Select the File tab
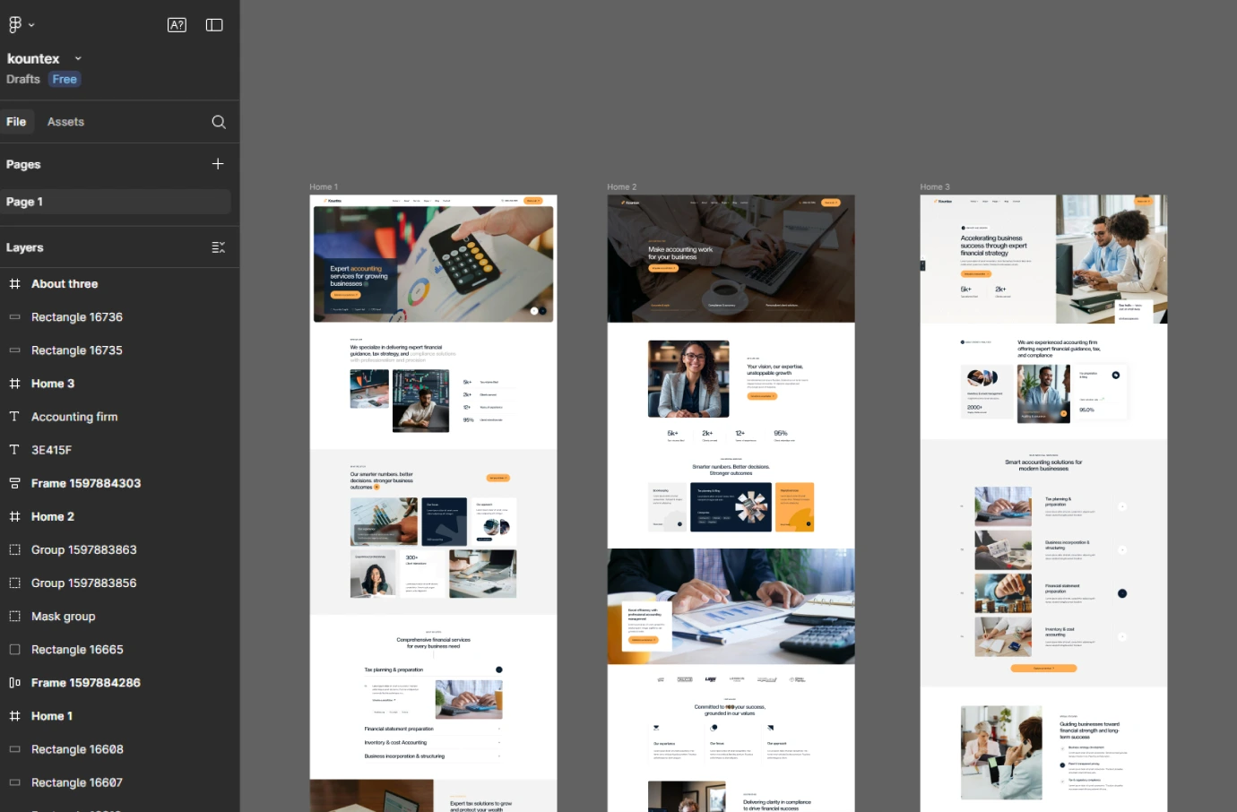This screenshot has width=1237, height=812. pos(16,121)
